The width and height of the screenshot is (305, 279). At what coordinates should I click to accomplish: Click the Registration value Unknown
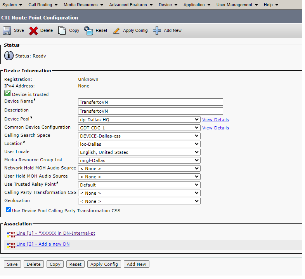(x=88, y=79)
